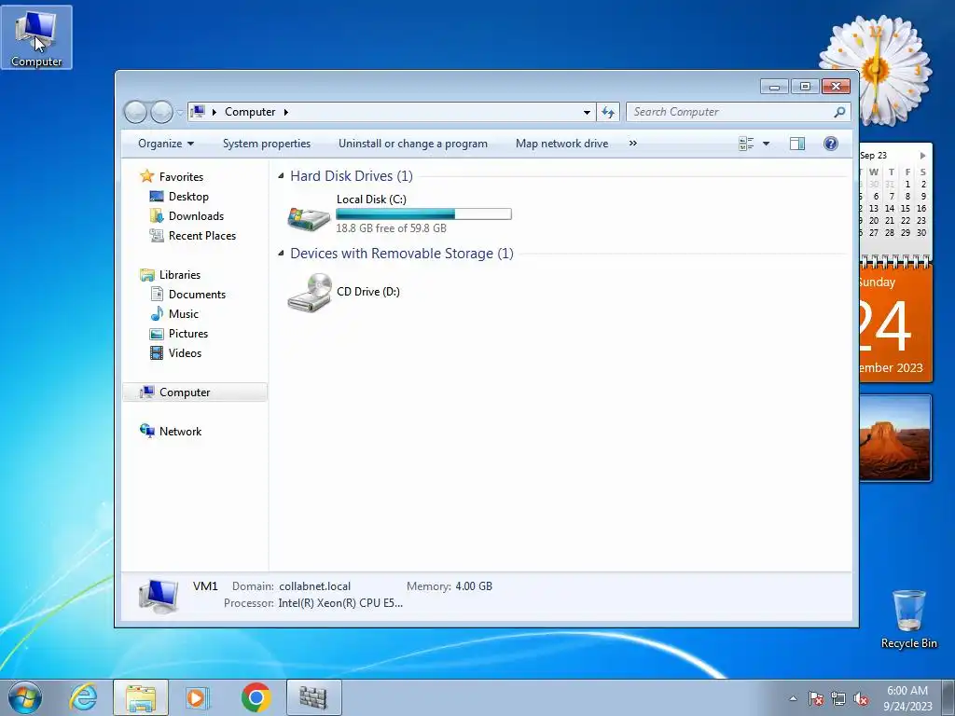This screenshot has width=955, height=716.
Task: Click the Forward navigation button
Action: tap(161, 112)
